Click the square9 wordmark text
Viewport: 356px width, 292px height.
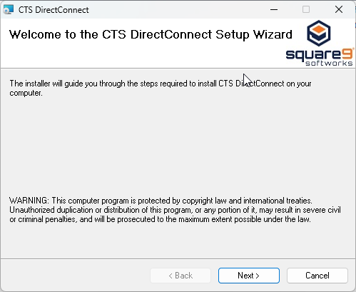[x=320, y=55]
